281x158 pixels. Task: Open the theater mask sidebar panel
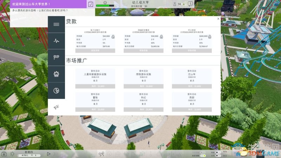[56, 57]
